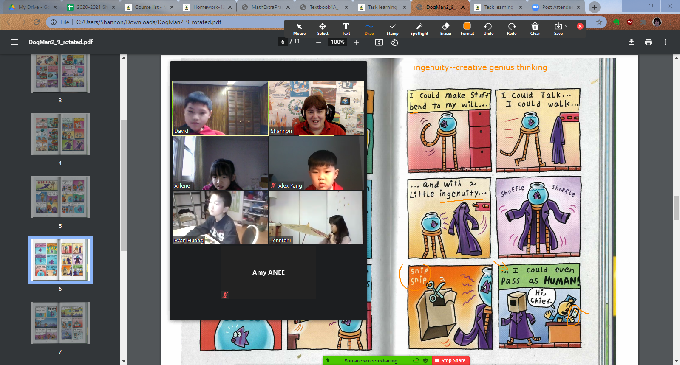Bookmark this page with star icon
Screen dimensions: 680x365
click(599, 22)
